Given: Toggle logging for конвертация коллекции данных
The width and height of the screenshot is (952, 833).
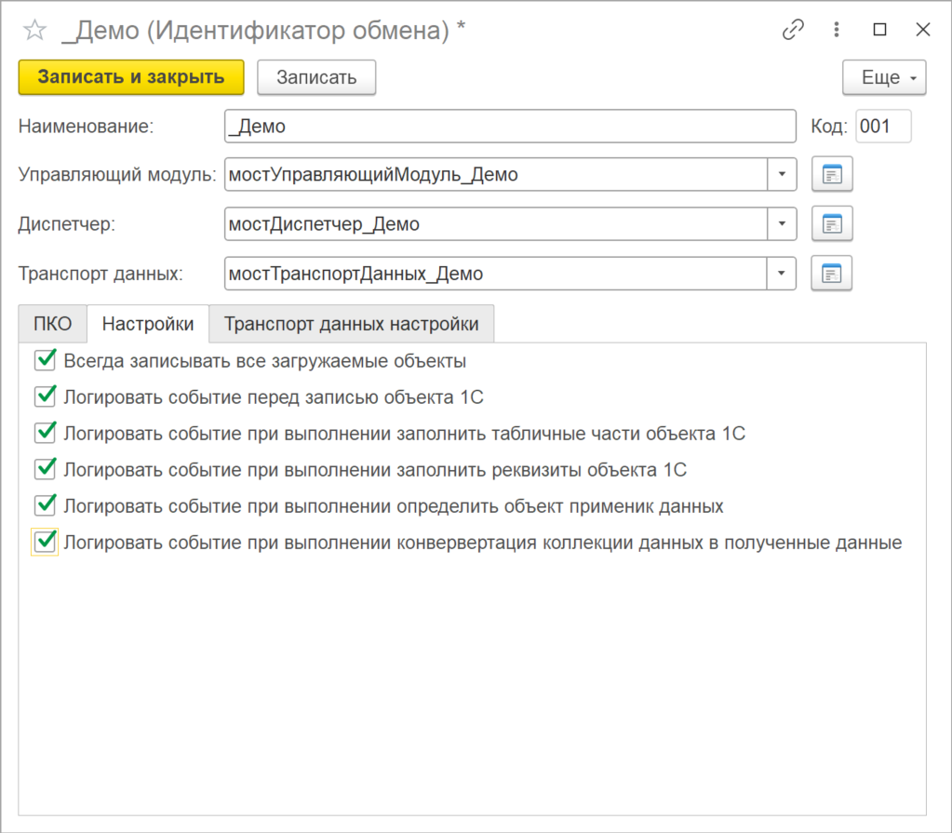Looking at the screenshot, I should pos(46,542).
